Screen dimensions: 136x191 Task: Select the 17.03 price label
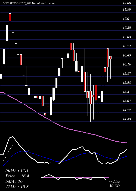click(x=127, y=37)
